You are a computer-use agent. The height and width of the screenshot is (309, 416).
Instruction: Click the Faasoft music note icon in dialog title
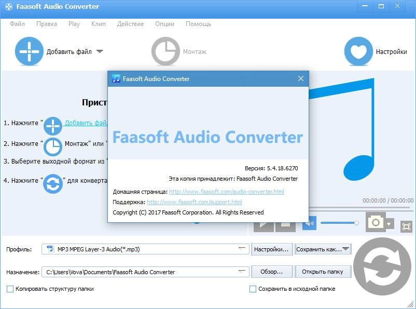point(116,78)
